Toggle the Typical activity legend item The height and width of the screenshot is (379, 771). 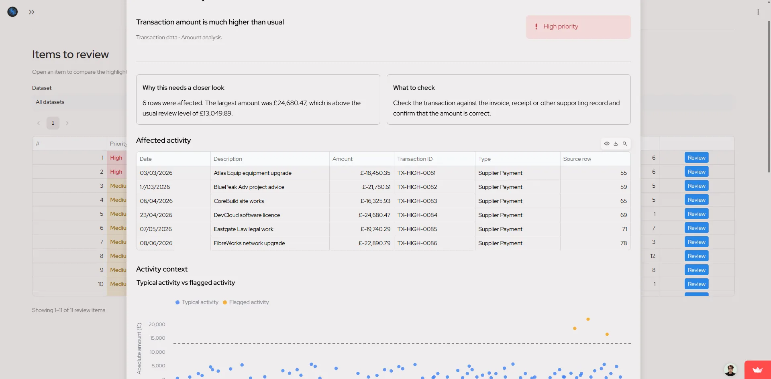(197, 302)
